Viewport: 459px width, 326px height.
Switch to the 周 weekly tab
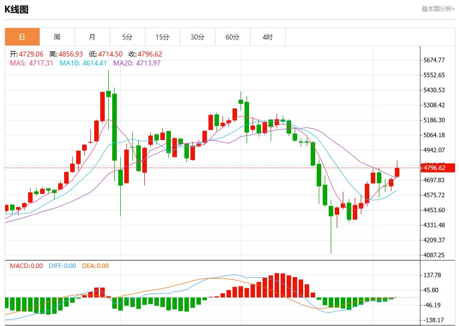57,37
